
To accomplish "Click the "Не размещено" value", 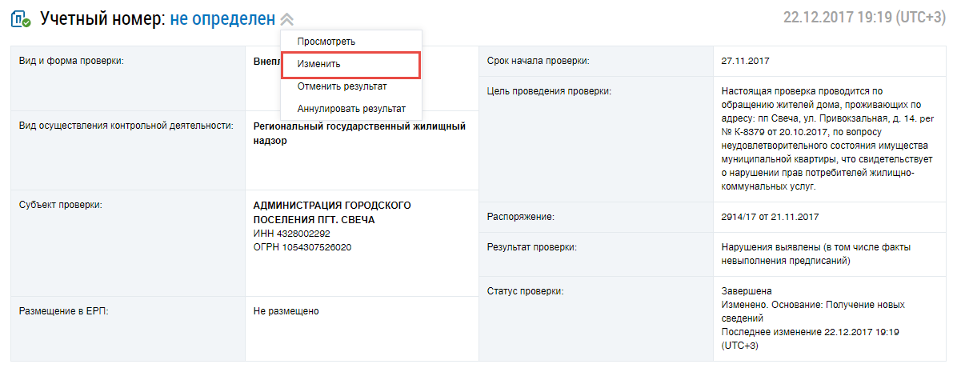I will [x=286, y=311].
